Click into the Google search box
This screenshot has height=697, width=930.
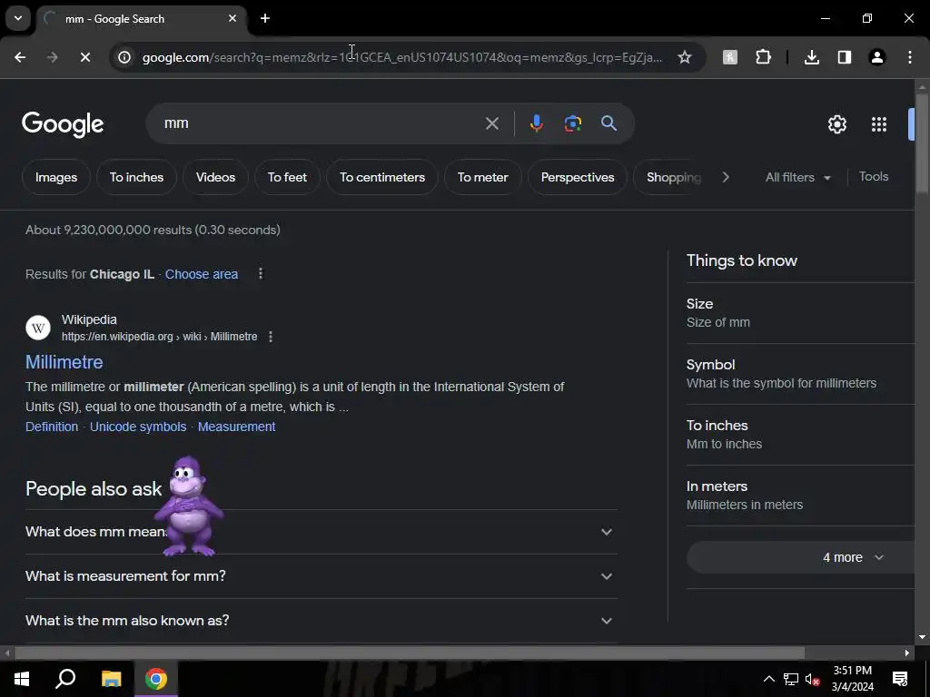click(x=321, y=123)
